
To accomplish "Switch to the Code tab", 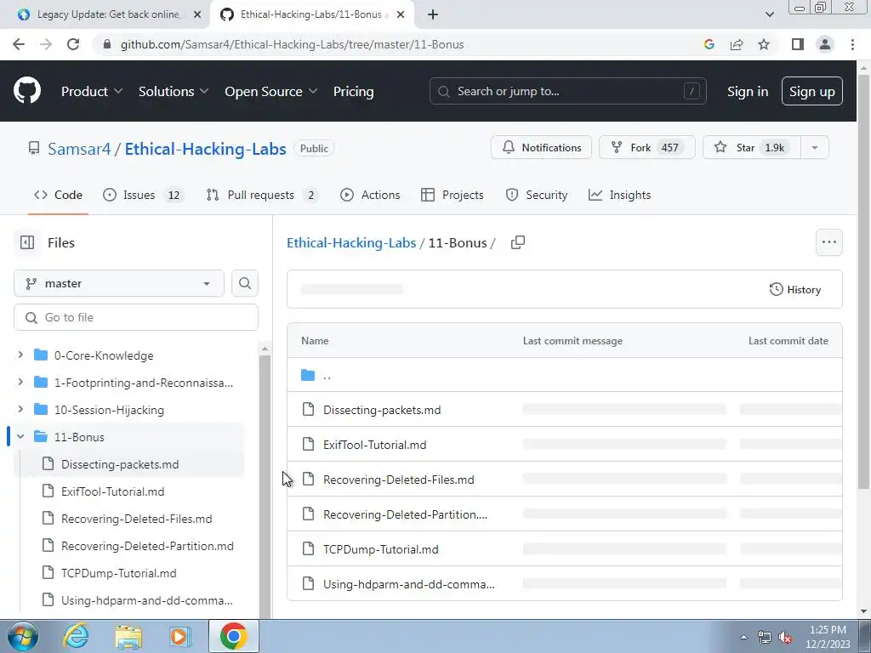I will coord(58,195).
